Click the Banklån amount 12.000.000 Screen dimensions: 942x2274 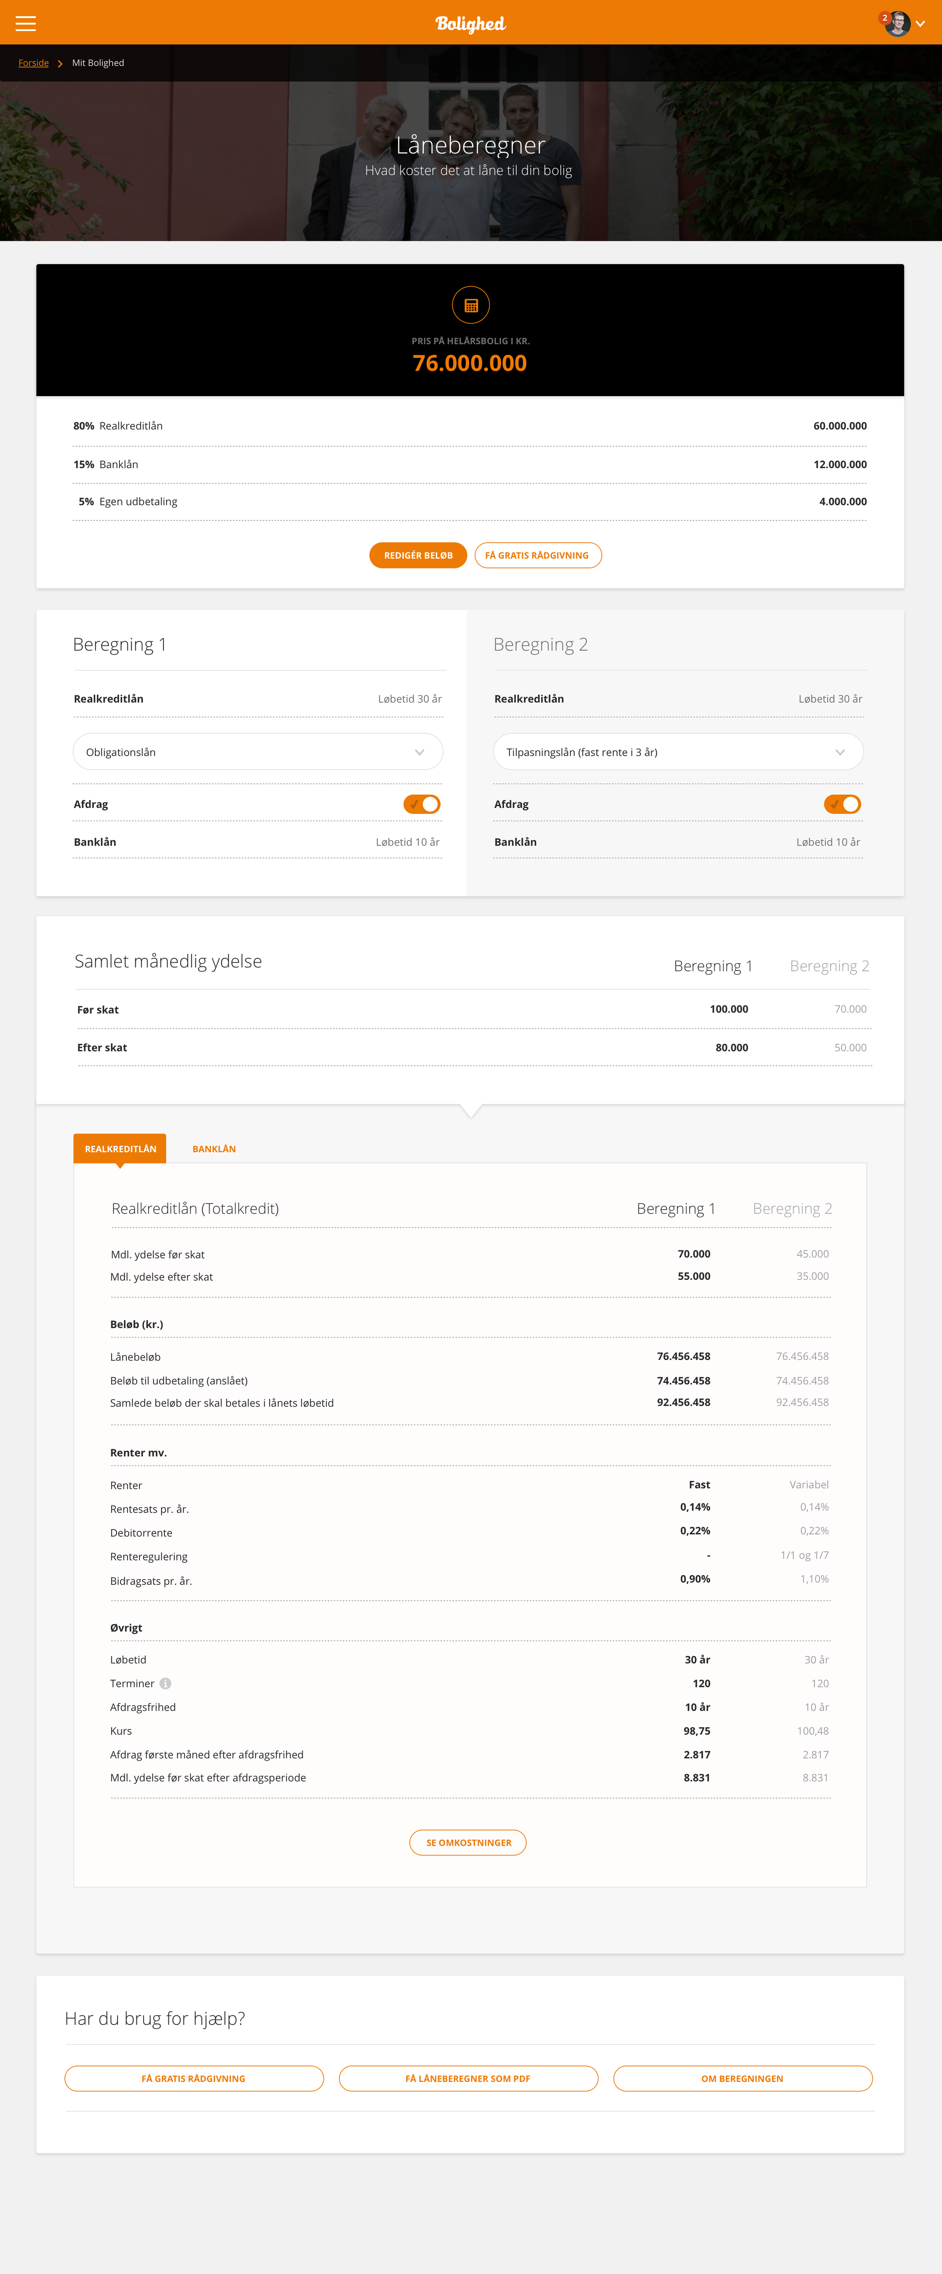[840, 464]
